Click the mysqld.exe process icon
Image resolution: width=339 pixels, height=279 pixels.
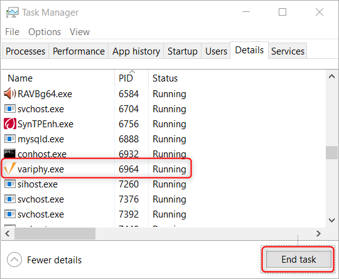[9, 139]
